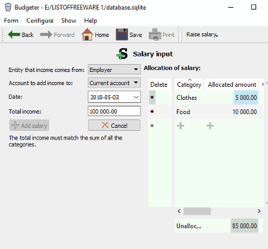
Task: Select the 5 000.00 allocated amount cell
Action: click(246, 97)
